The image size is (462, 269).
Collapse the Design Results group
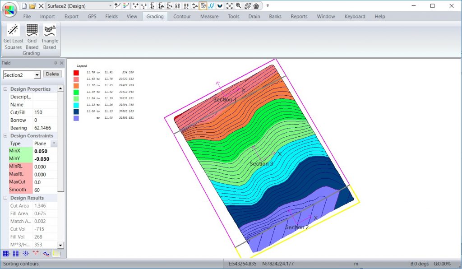[x=5, y=198]
